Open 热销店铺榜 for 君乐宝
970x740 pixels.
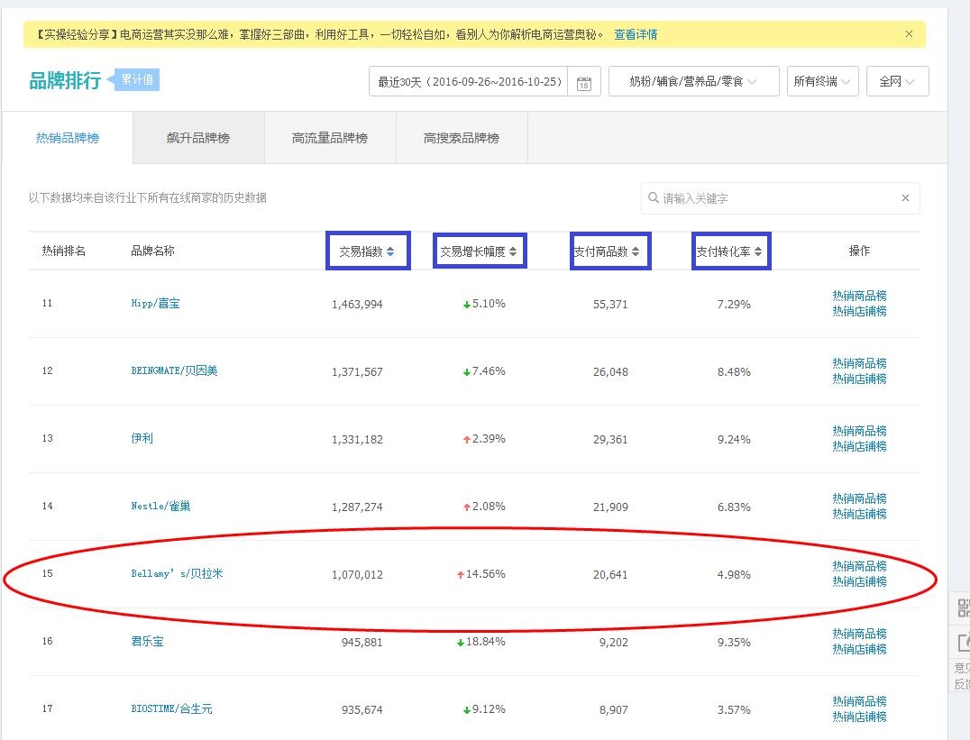coord(859,649)
